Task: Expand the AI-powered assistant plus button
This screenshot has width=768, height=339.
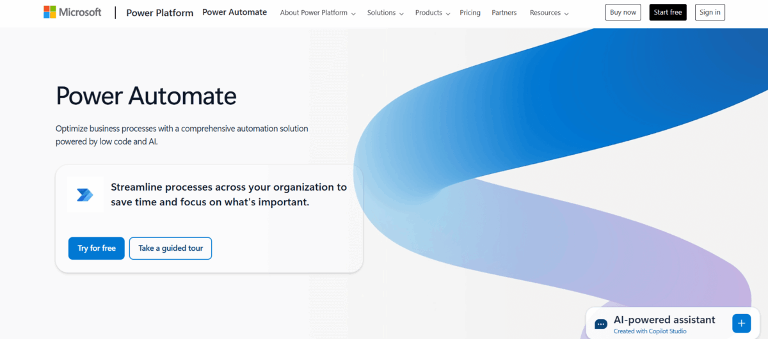Action: pyautogui.click(x=741, y=323)
